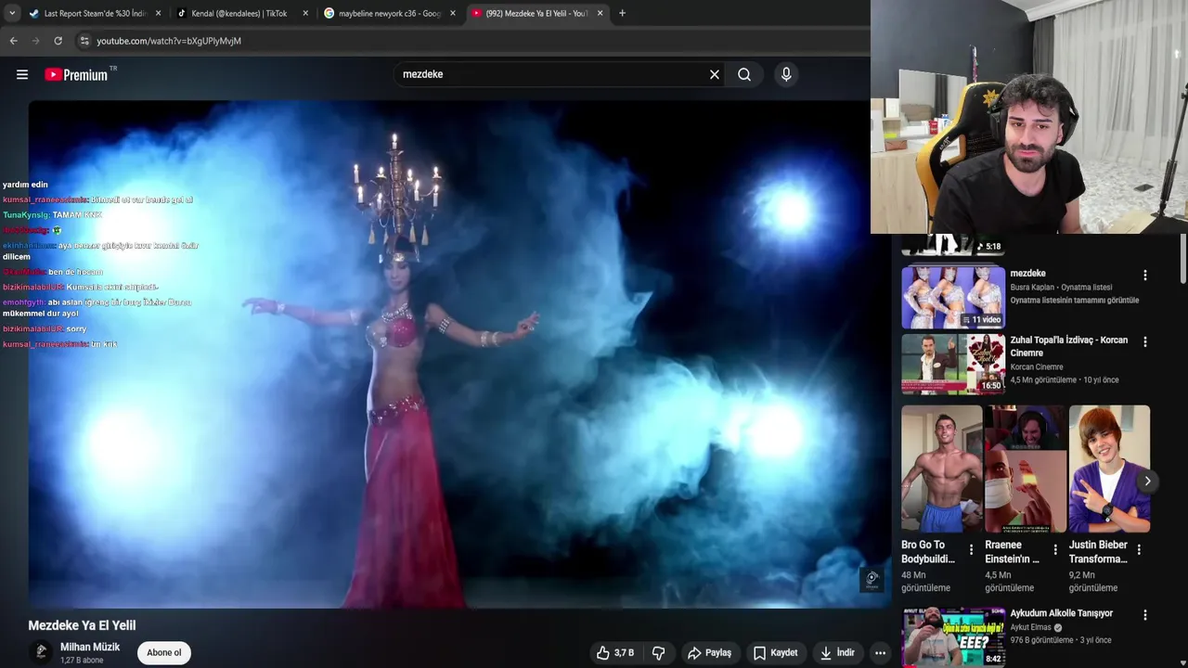
Task: Open the Bro Go To Bodybuilding short
Action: click(941, 469)
